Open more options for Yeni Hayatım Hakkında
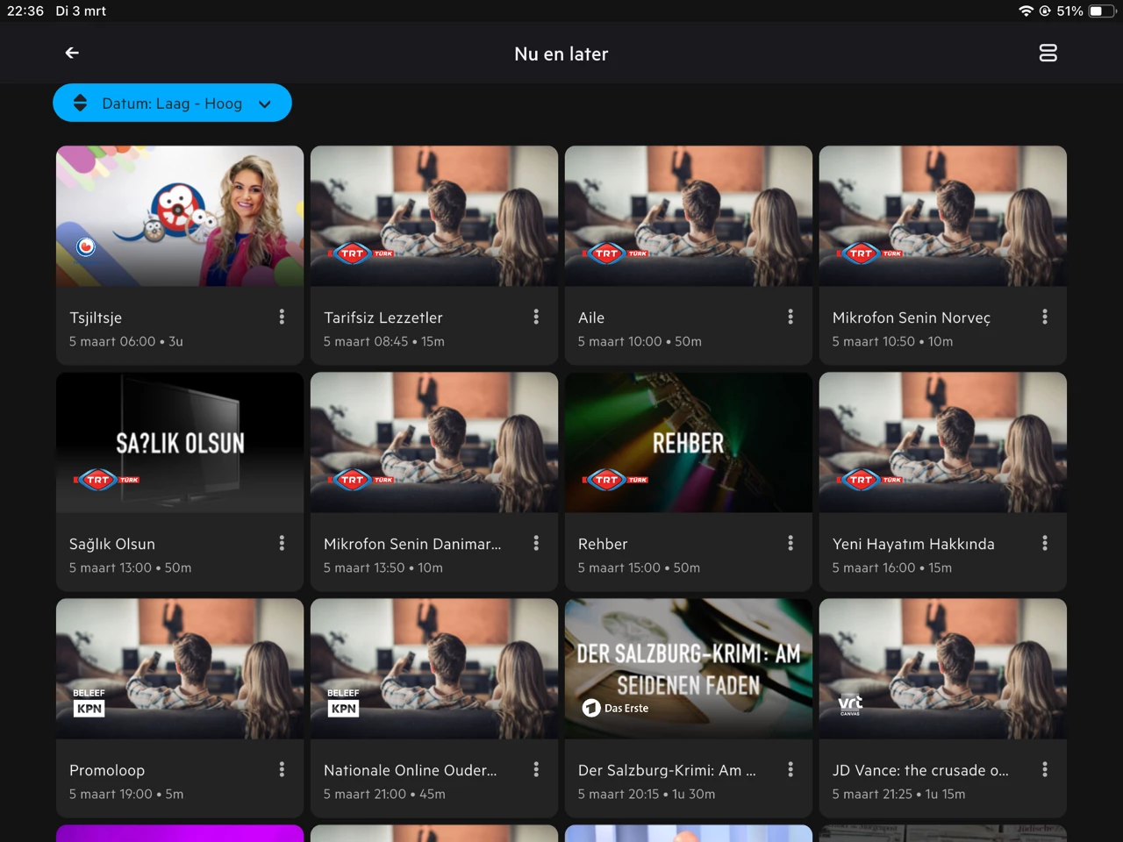 pyautogui.click(x=1045, y=543)
